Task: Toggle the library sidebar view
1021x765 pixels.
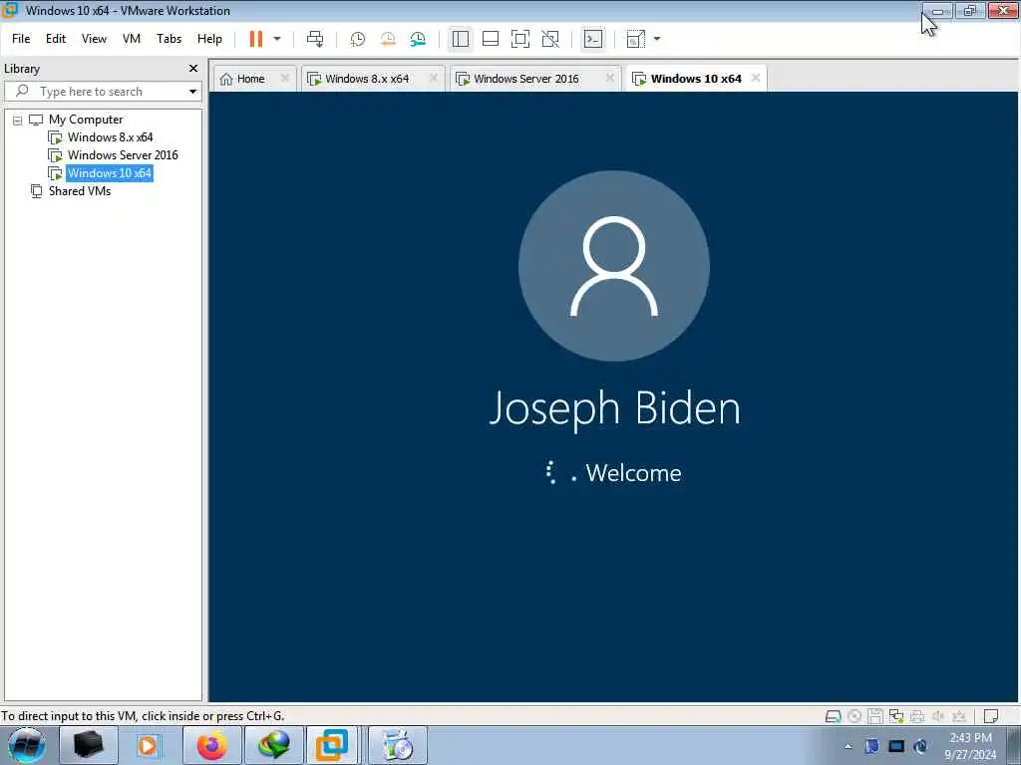Action: pos(461,39)
